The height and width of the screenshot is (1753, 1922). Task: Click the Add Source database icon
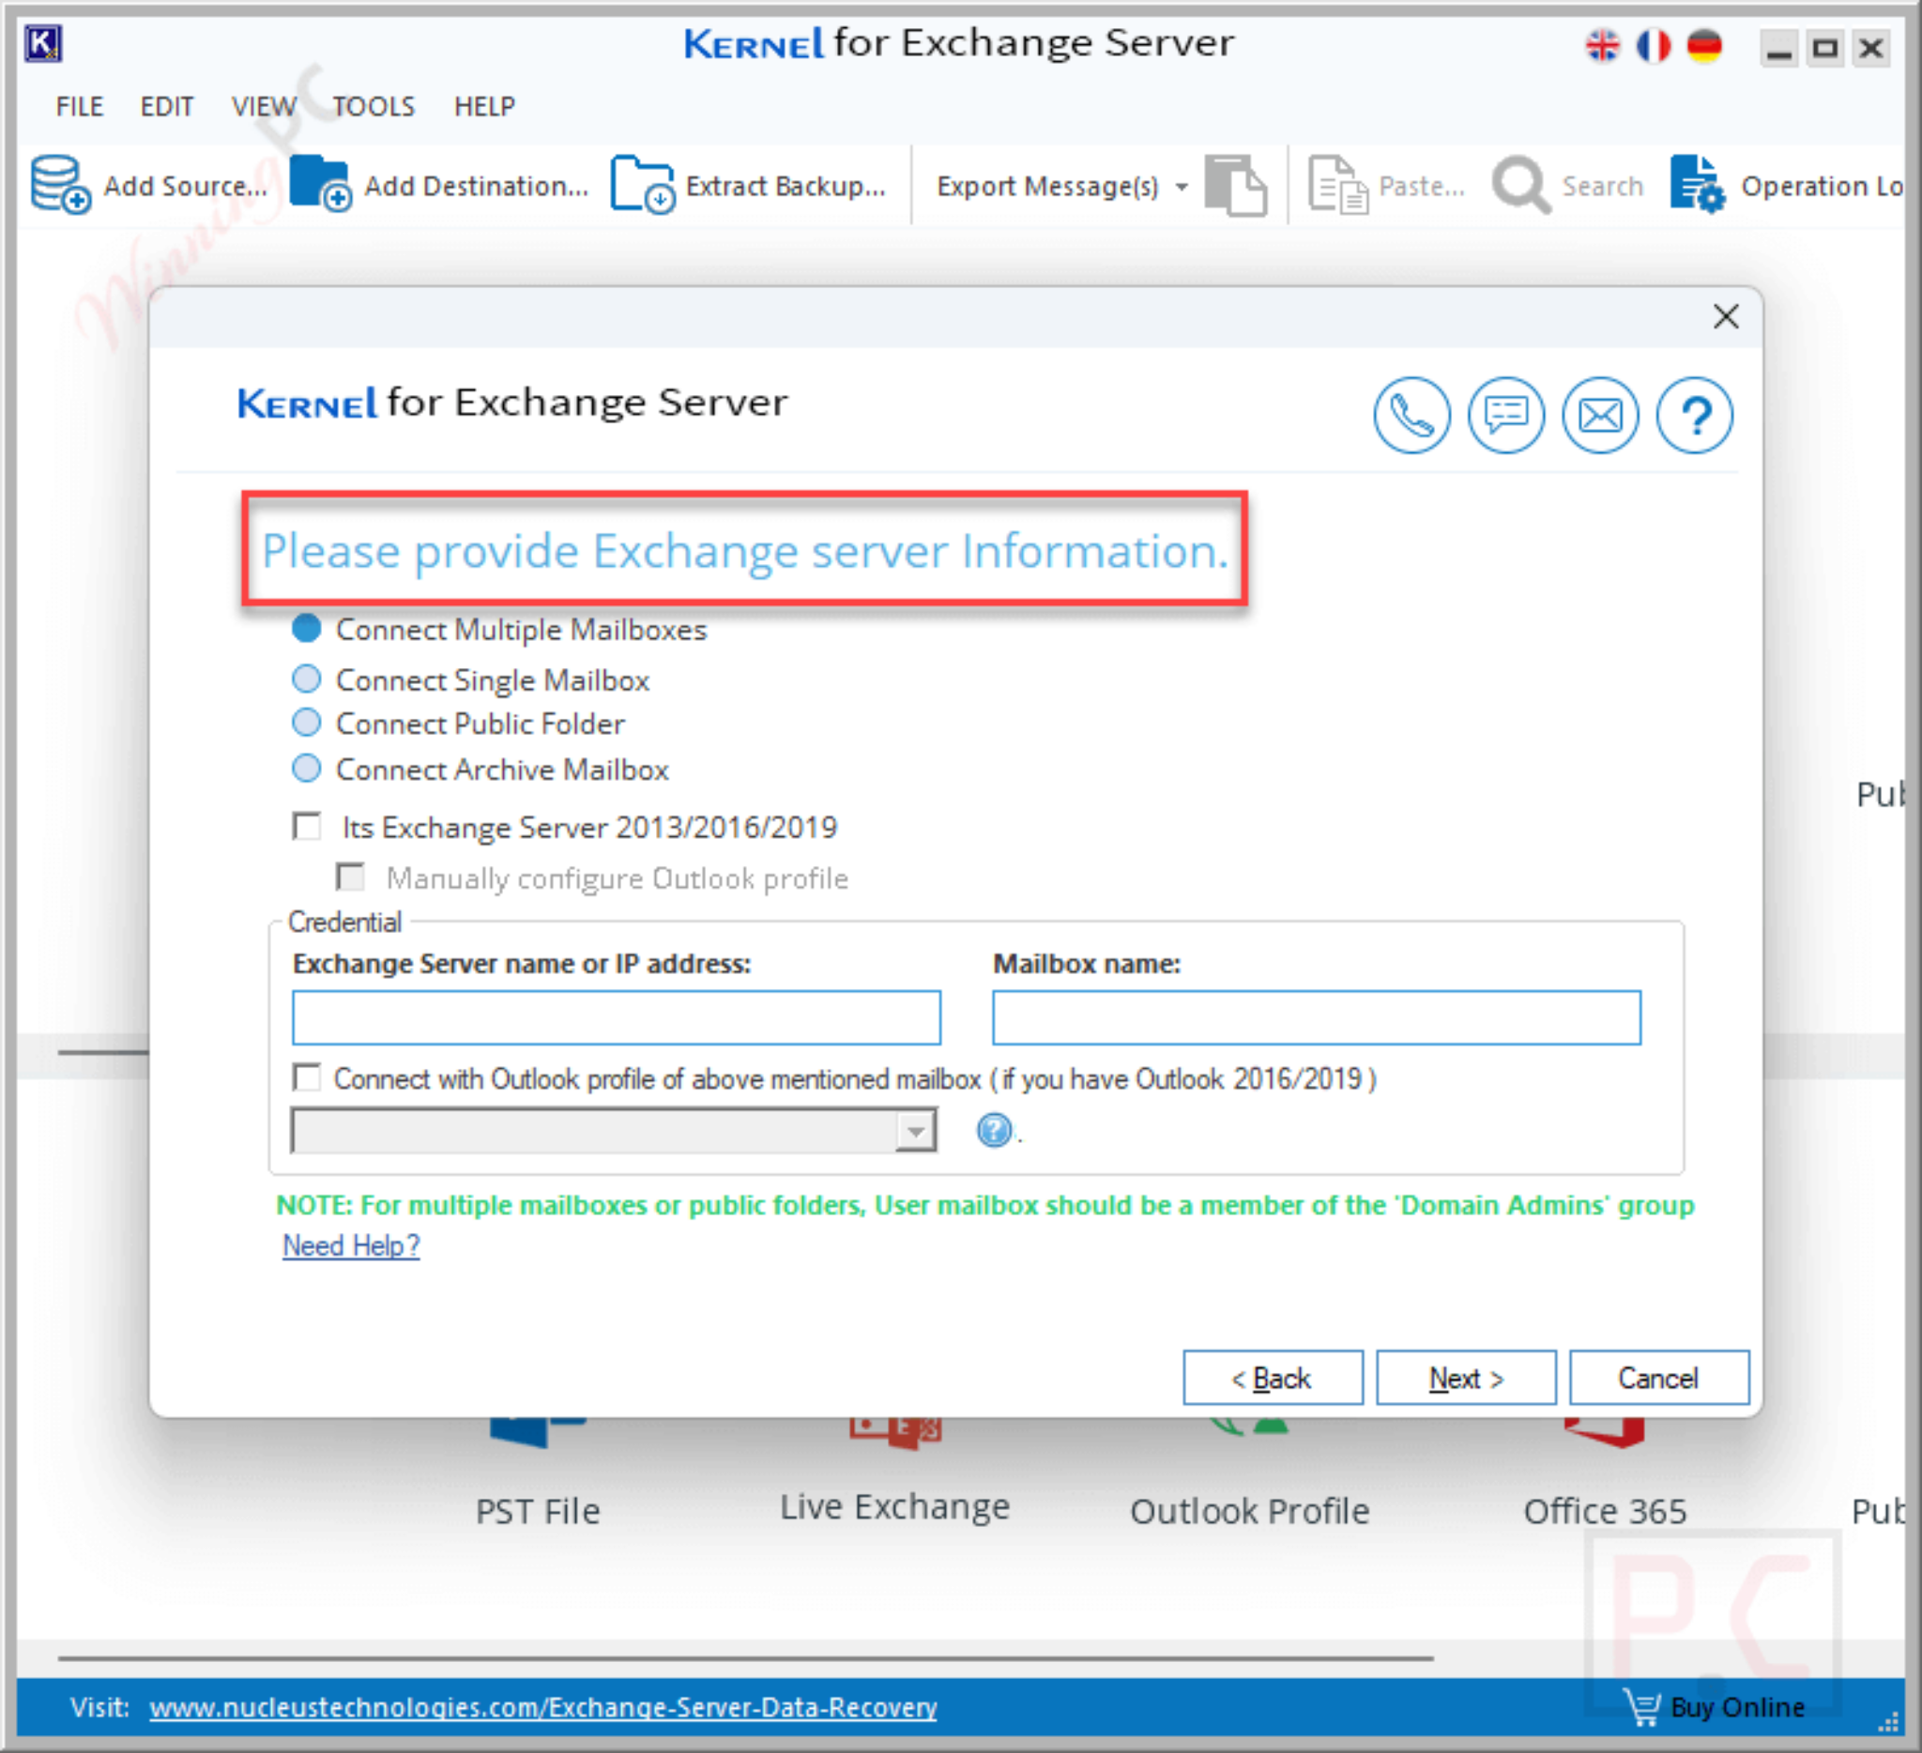coord(60,184)
